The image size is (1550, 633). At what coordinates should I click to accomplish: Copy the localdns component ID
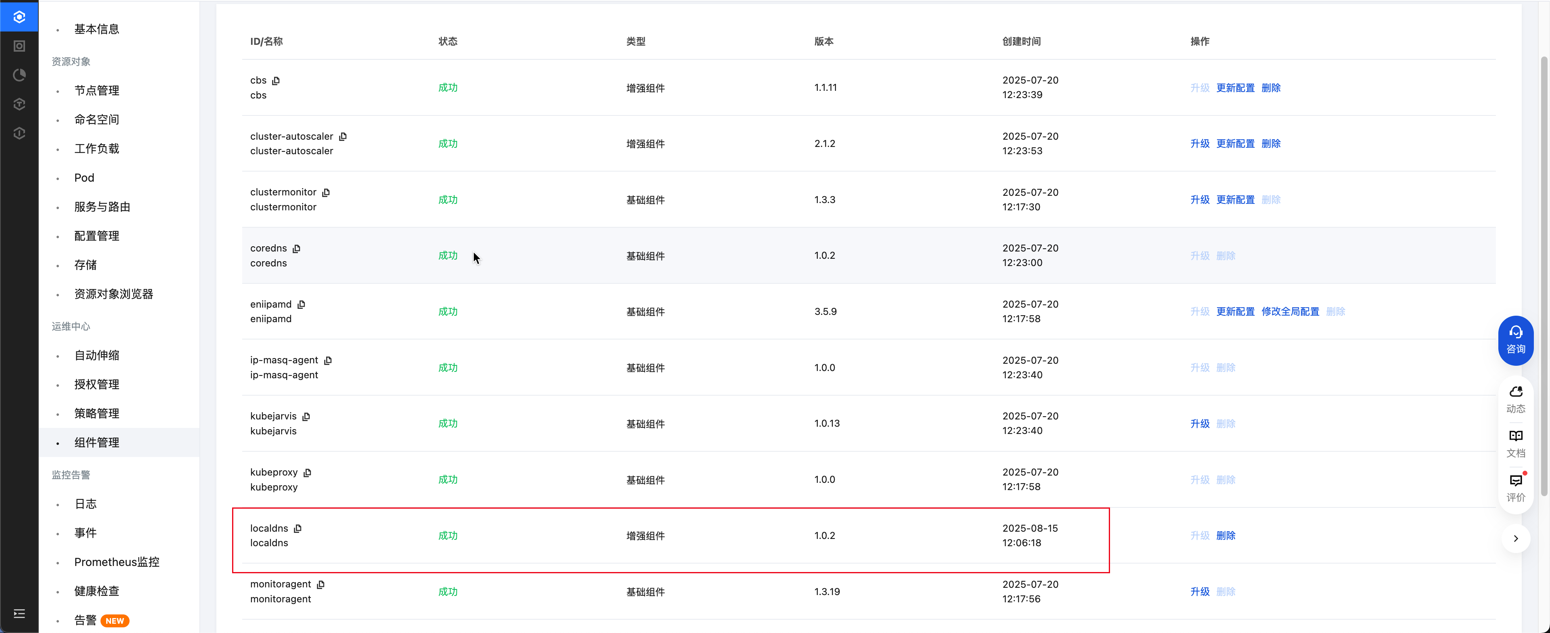pos(298,528)
